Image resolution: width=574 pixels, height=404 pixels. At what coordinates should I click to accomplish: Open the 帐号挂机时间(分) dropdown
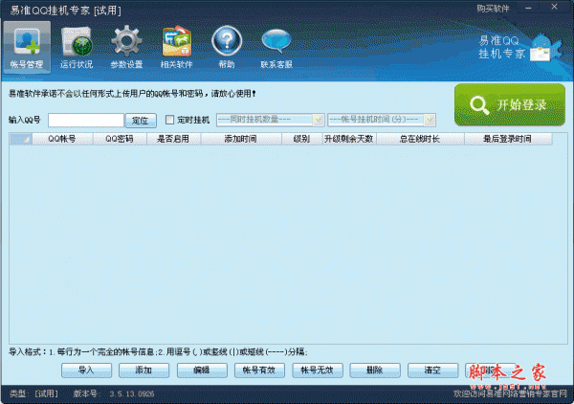(382, 120)
